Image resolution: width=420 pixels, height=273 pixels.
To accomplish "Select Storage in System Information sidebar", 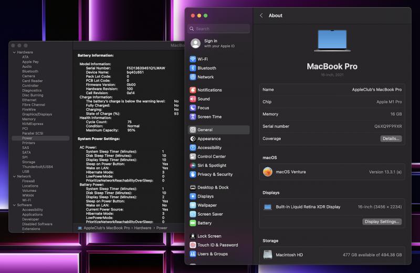I will tap(28, 162).
